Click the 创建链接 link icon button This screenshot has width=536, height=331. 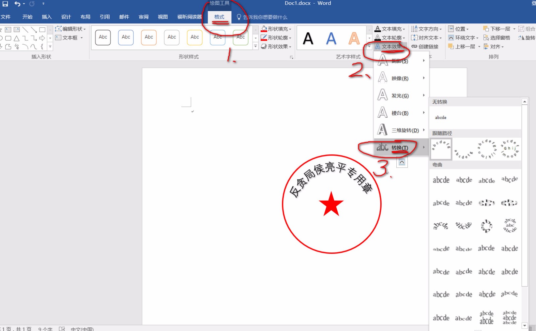click(x=425, y=46)
